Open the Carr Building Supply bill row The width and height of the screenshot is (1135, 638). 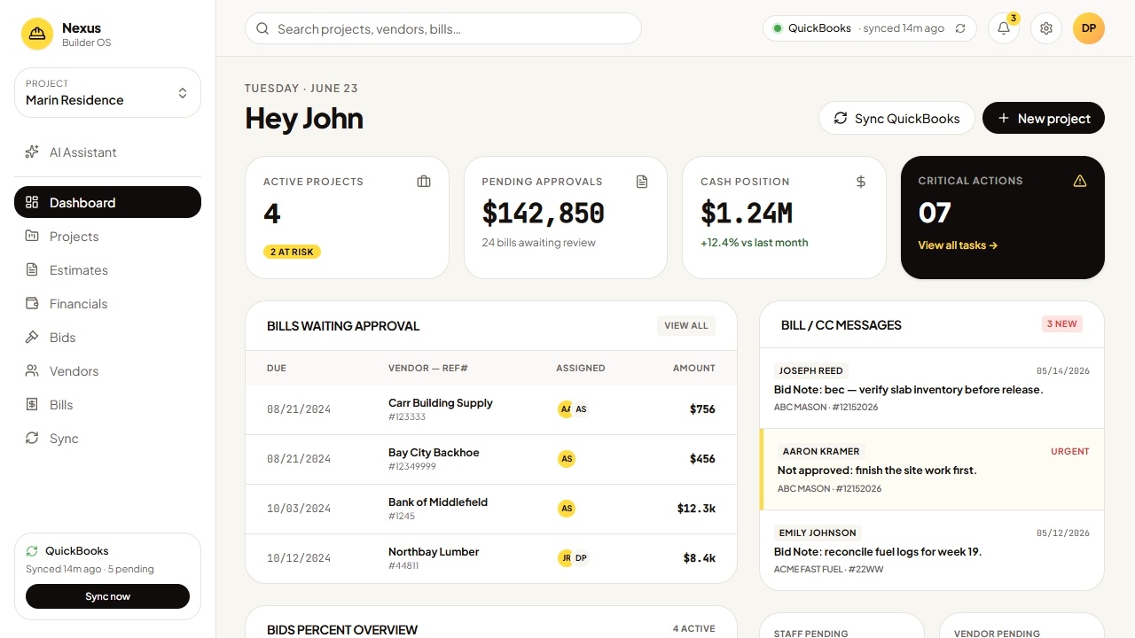pyautogui.click(x=491, y=409)
